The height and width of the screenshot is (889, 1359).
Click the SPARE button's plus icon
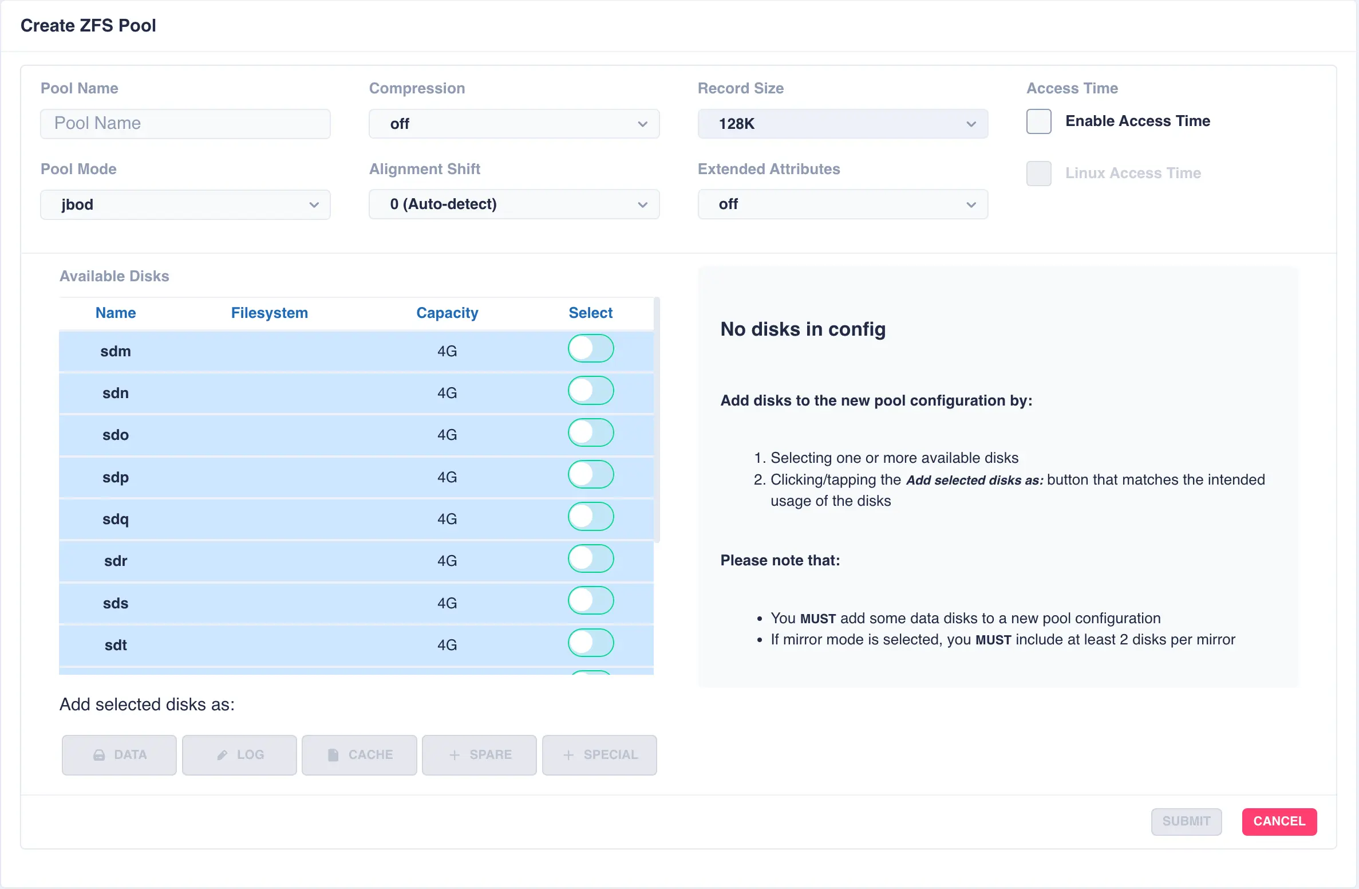pos(455,755)
